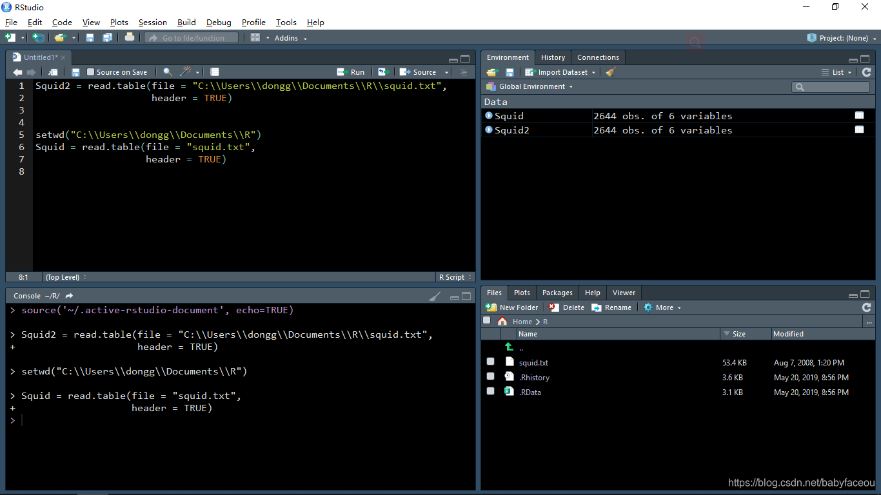881x495 pixels.
Task: Open the More actions dropdown in Files
Action: [x=662, y=307]
